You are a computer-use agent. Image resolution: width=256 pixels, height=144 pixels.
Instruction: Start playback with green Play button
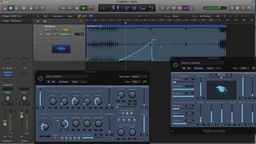click(84, 8)
